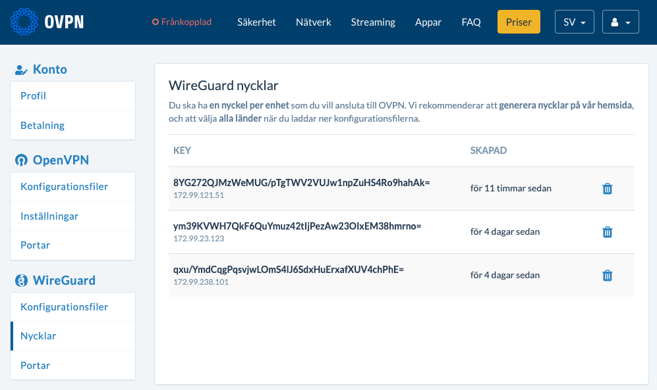Go to the Streaming page
The height and width of the screenshot is (390, 657).
[x=373, y=22]
